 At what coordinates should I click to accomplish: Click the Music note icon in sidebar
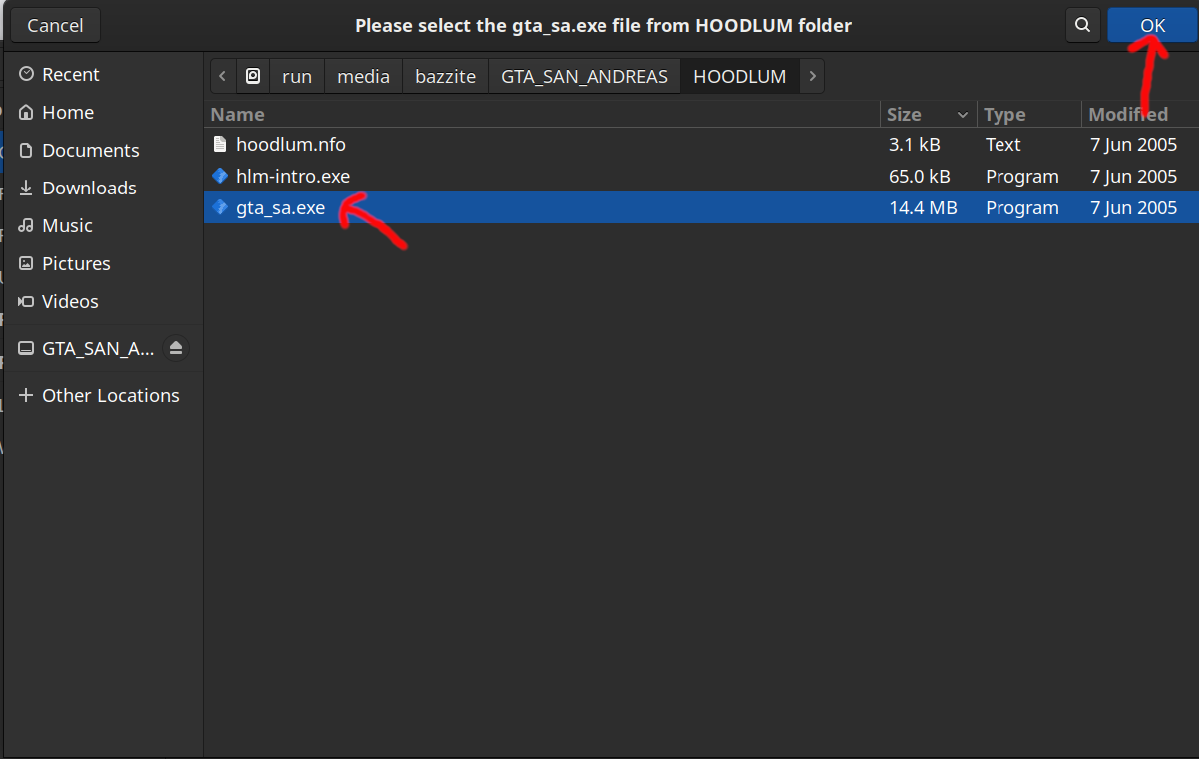coord(26,225)
